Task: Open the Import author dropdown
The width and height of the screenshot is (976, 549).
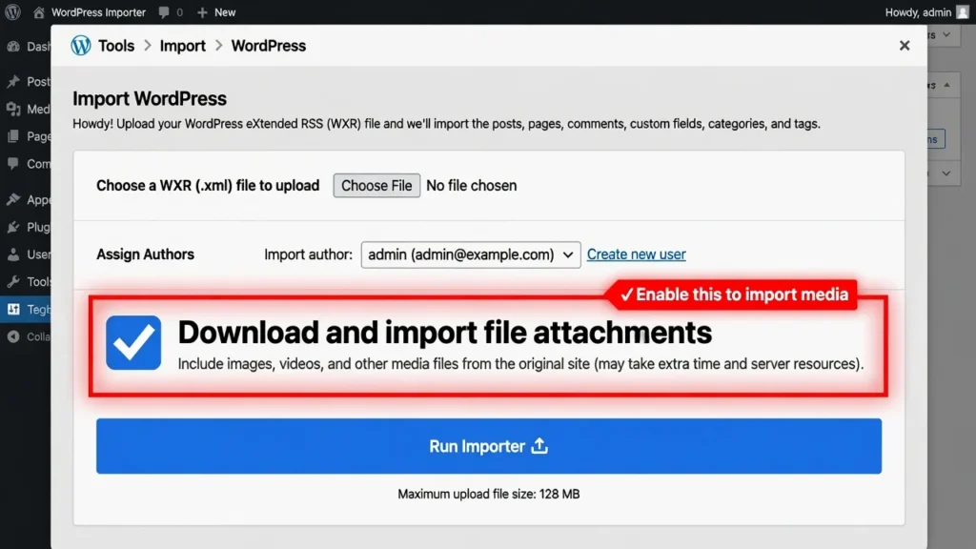Action: (471, 254)
